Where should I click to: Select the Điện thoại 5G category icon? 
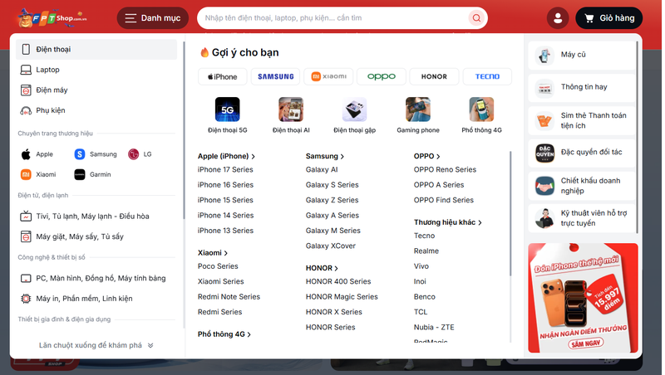point(227,110)
